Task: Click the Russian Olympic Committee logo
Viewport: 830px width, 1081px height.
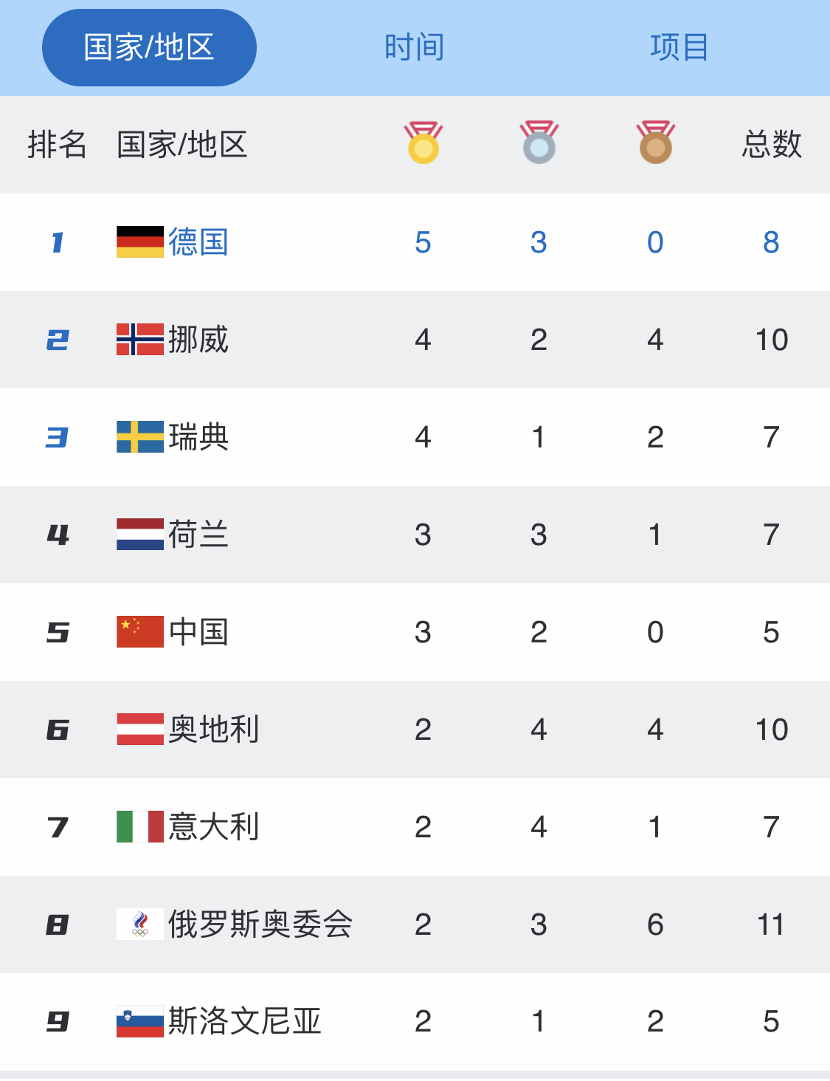Action: (140, 924)
